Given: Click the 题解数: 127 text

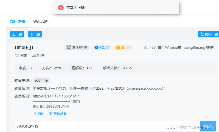Looking at the screenshot, I should pyautogui.click(x=82, y=68).
